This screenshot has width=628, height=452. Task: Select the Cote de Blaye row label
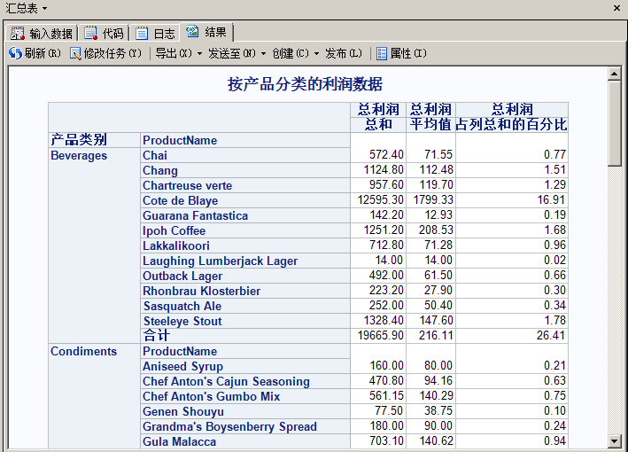pos(180,200)
